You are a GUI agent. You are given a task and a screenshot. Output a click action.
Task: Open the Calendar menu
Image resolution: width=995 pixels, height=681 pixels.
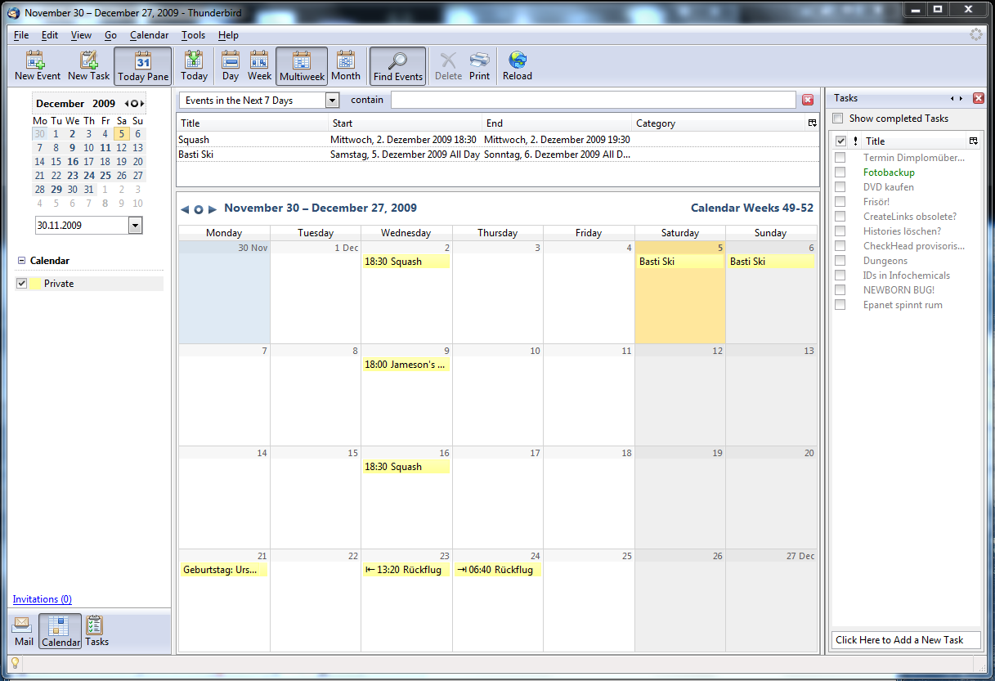pyautogui.click(x=150, y=35)
